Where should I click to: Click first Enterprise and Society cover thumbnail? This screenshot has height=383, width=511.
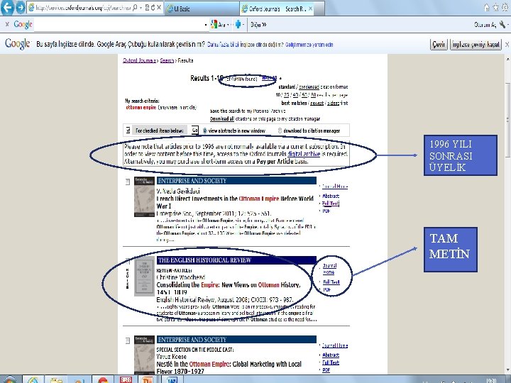(144, 196)
